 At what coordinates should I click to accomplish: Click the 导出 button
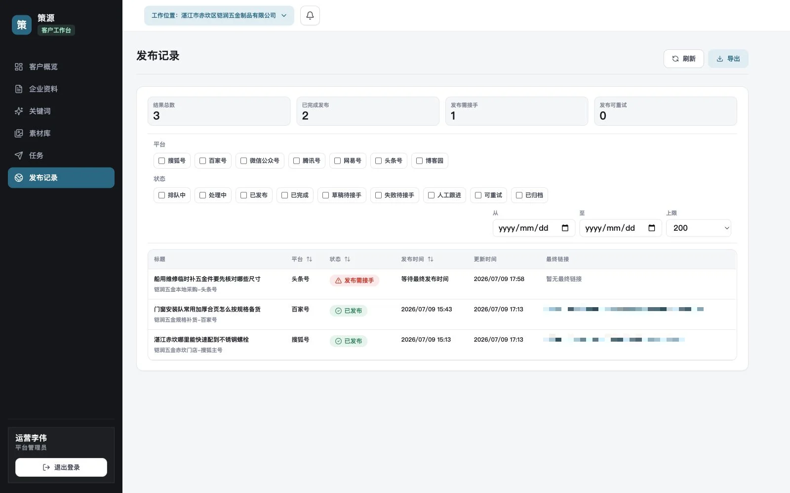pyautogui.click(x=728, y=59)
